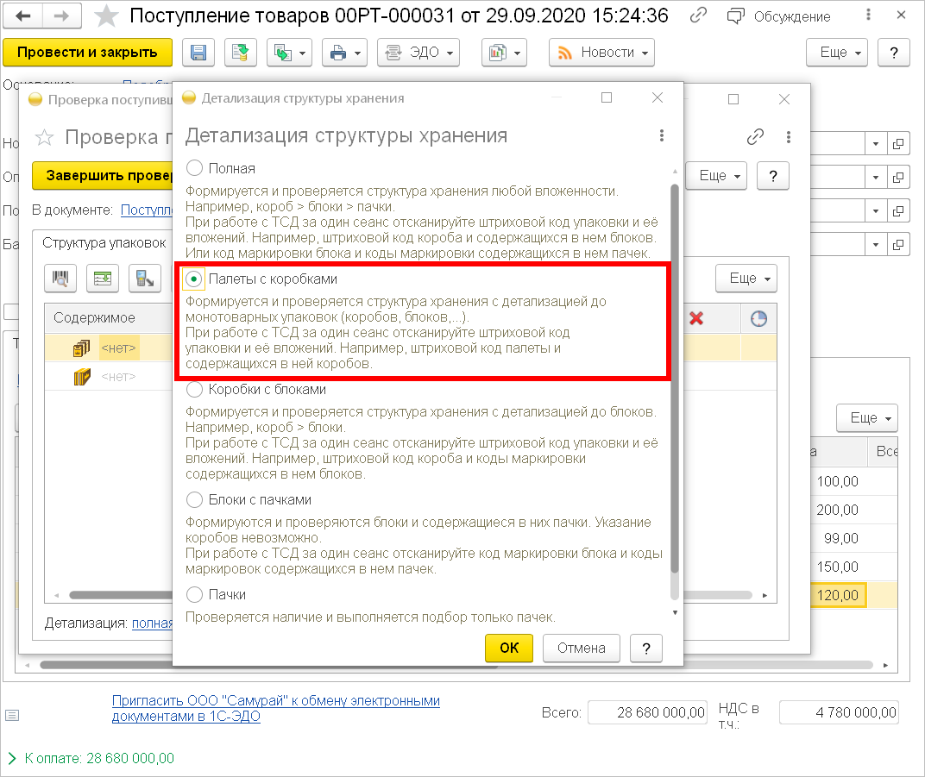This screenshot has height=777, width=925.
Task: Click comment icon at bottom left
Action: [12, 715]
